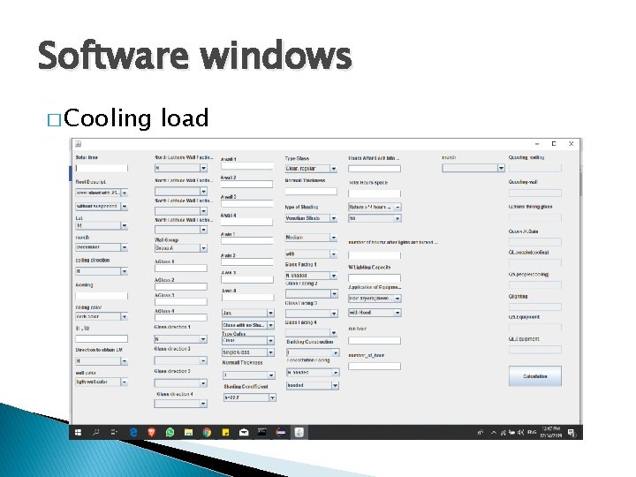Open the Eclipse IDE taskbar icon
This screenshot has width=636, height=477.
pyautogui.click(x=281, y=432)
